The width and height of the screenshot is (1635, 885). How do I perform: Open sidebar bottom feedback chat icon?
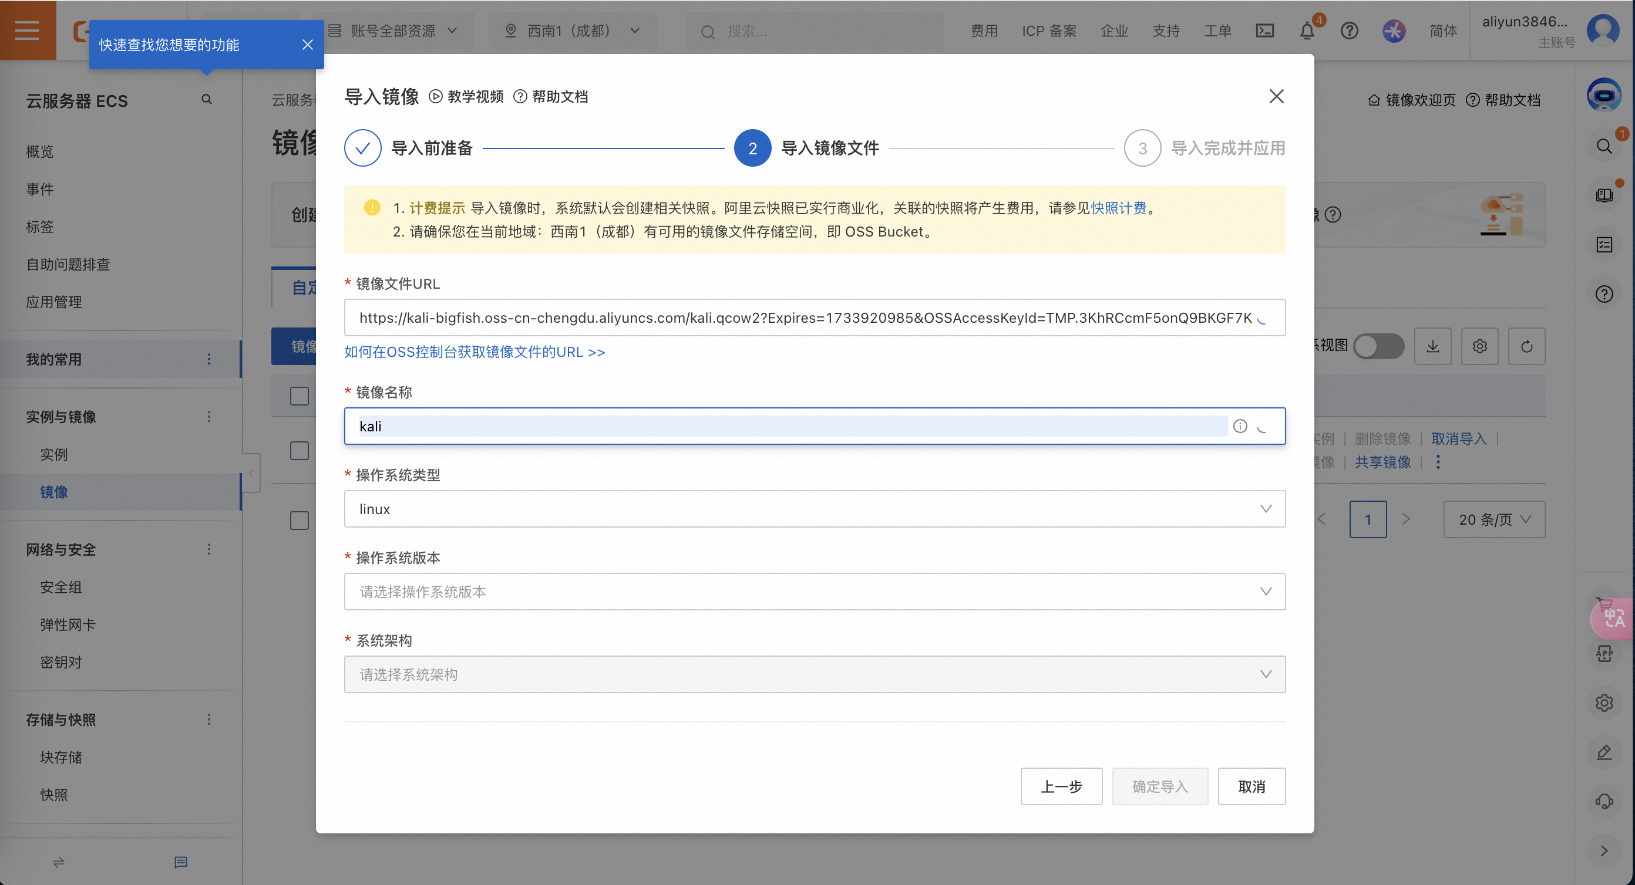181,862
